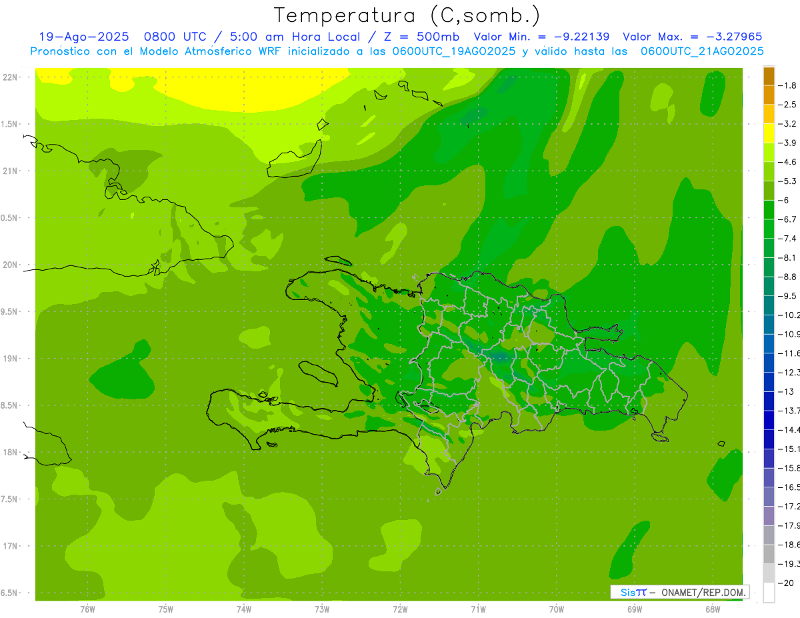Click the '75W' longitude label
Image resolution: width=800 pixels, height=618 pixels.
166,609
